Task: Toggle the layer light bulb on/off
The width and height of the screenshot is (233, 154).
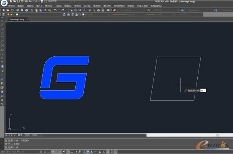Action: (x=8, y=14)
